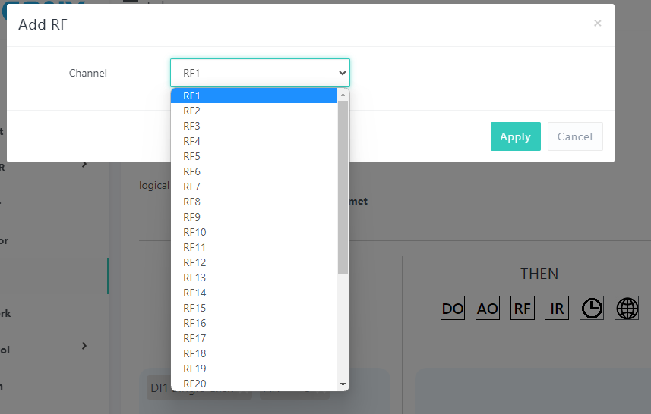Image resolution: width=651 pixels, height=414 pixels.
Task: Select RF8 option in dropdown
Action: coord(192,202)
